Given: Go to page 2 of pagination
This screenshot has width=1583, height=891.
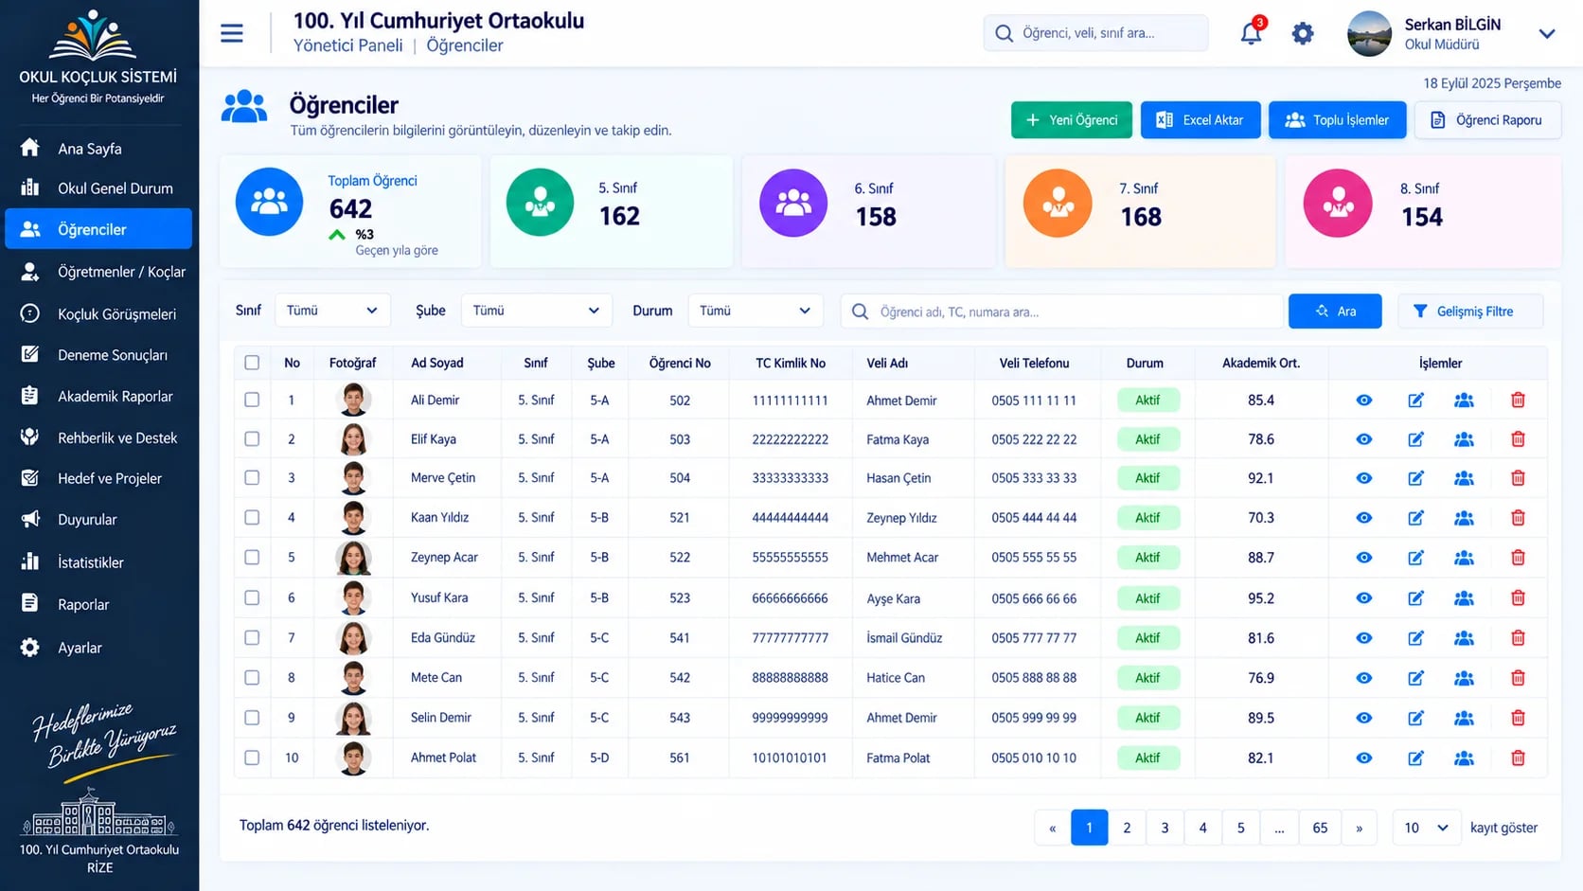Looking at the screenshot, I should [x=1127, y=828].
